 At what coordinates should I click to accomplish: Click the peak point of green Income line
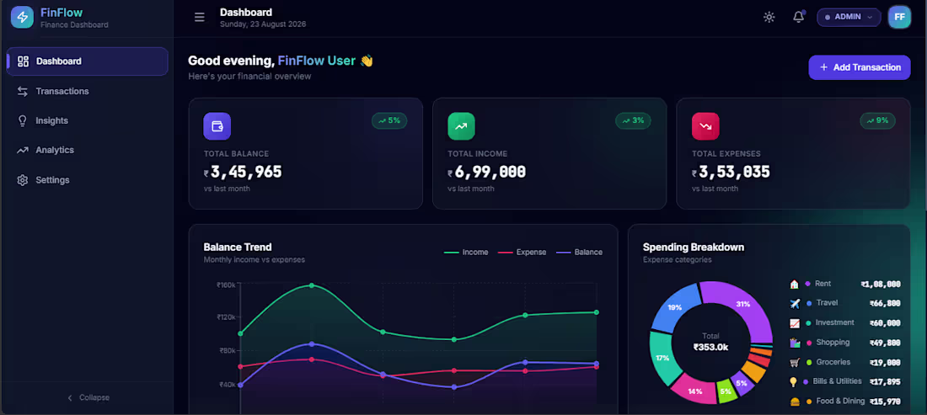312,285
